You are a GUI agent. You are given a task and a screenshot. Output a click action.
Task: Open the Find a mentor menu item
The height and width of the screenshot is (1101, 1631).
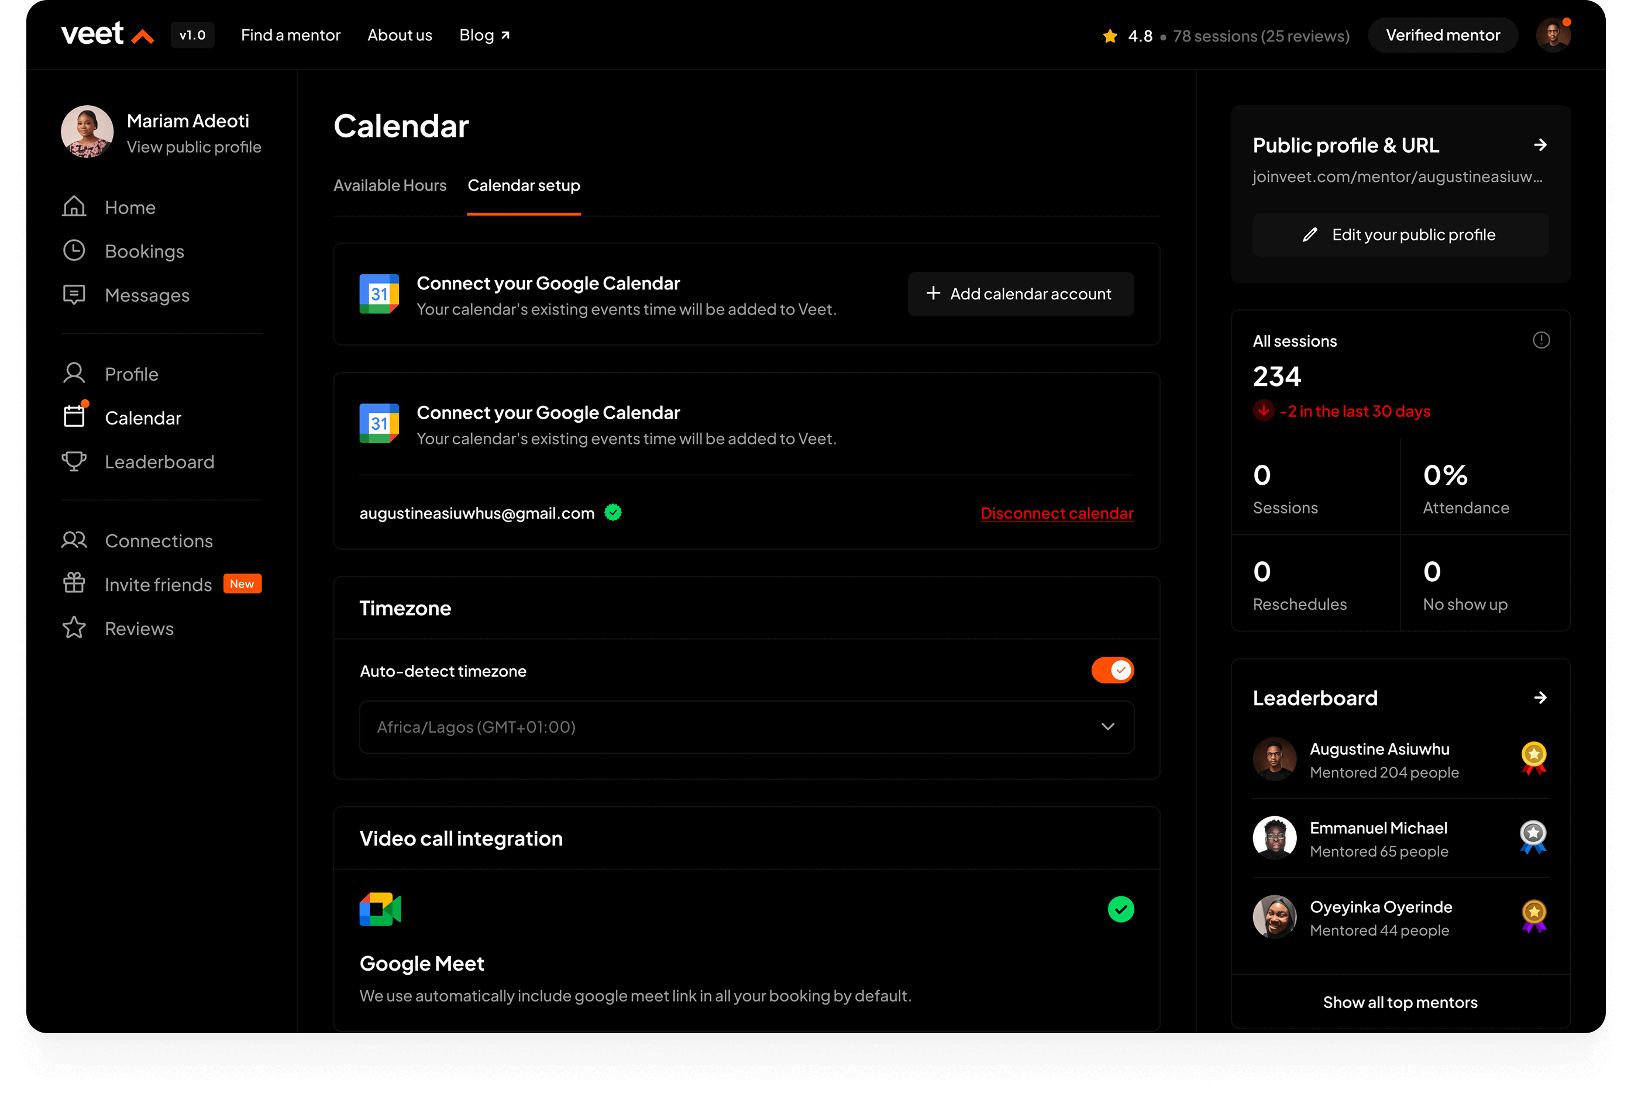pyautogui.click(x=291, y=35)
